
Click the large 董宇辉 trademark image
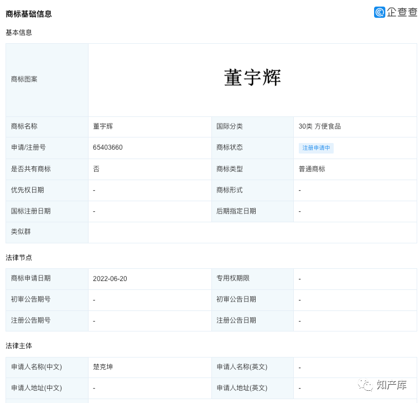click(x=252, y=78)
